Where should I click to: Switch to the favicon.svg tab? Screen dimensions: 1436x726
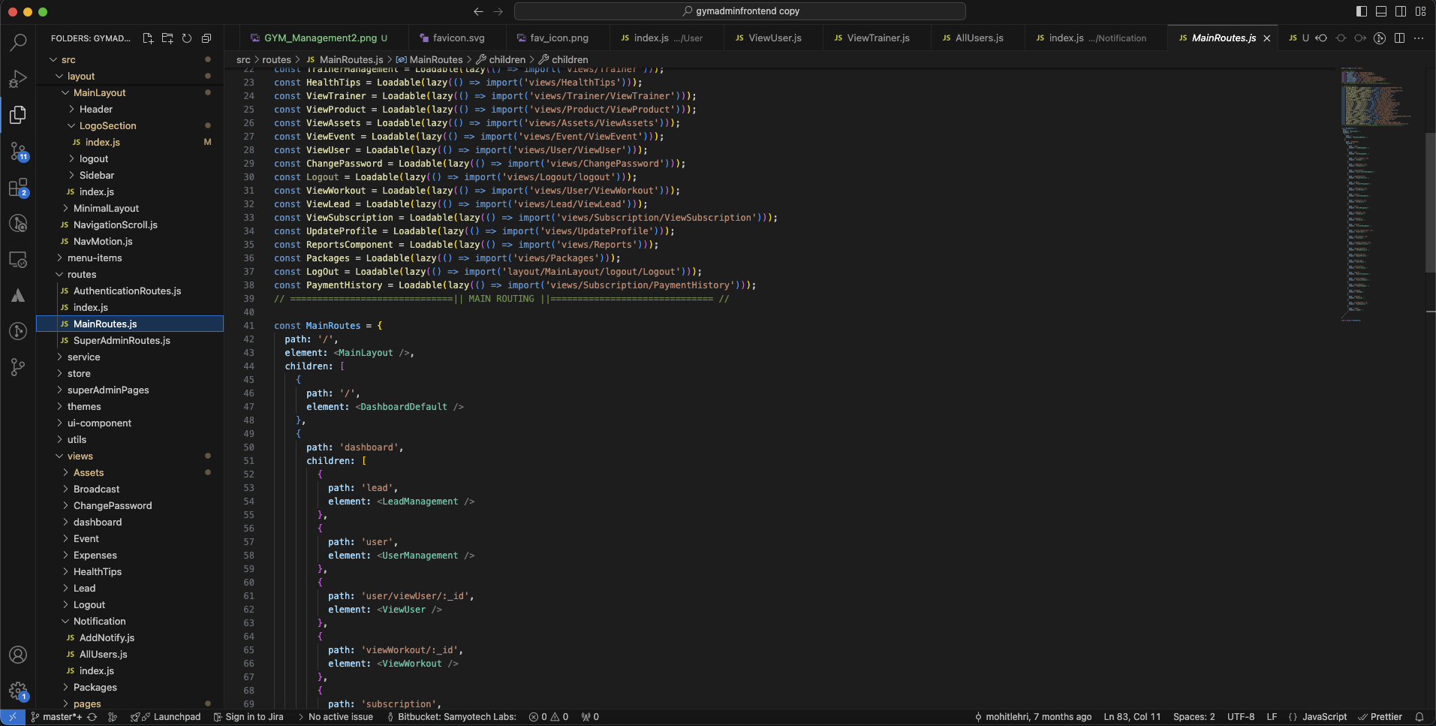click(x=458, y=38)
